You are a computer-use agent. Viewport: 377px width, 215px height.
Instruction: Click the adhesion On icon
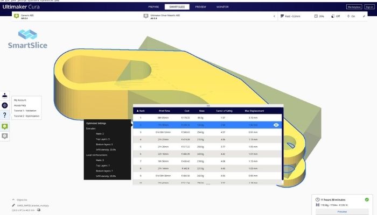(348, 16)
